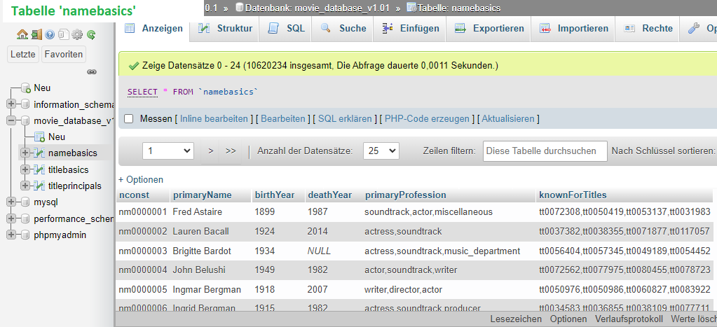The height and width of the screenshot is (327, 717).
Task: Expand the + Optionen link
Action: pyautogui.click(x=141, y=179)
